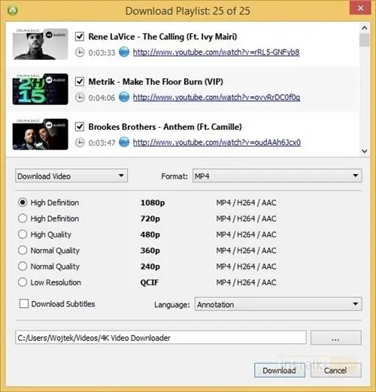Uncheck the Rene LaVice - The Calling video

80,36
